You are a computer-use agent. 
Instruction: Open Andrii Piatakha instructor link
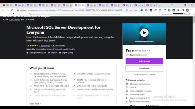[69, 49]
